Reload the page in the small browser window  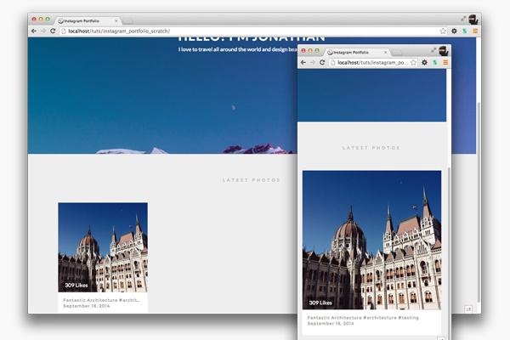[322, 62]
